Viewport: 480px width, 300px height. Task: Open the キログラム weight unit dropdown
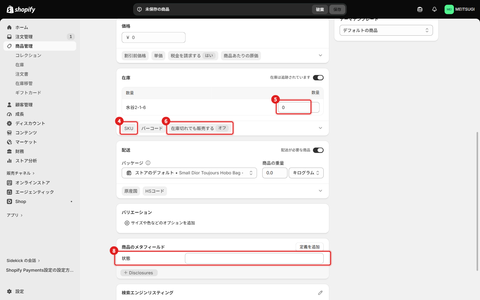click(306, 173)
